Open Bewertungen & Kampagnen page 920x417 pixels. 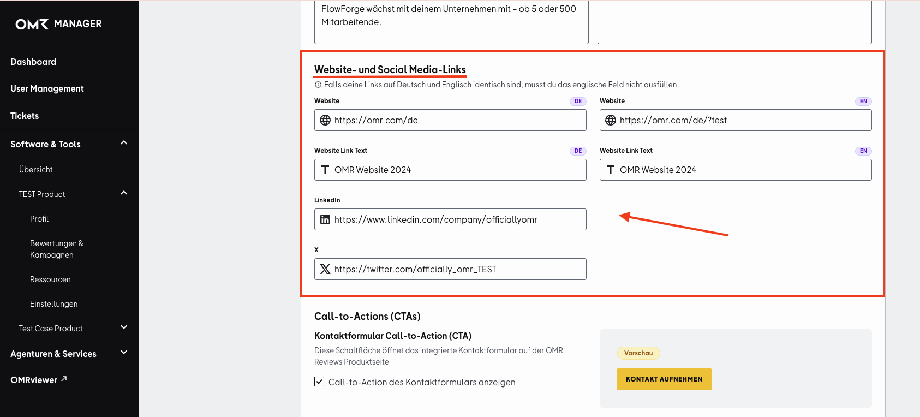click(x=57, y=249)
